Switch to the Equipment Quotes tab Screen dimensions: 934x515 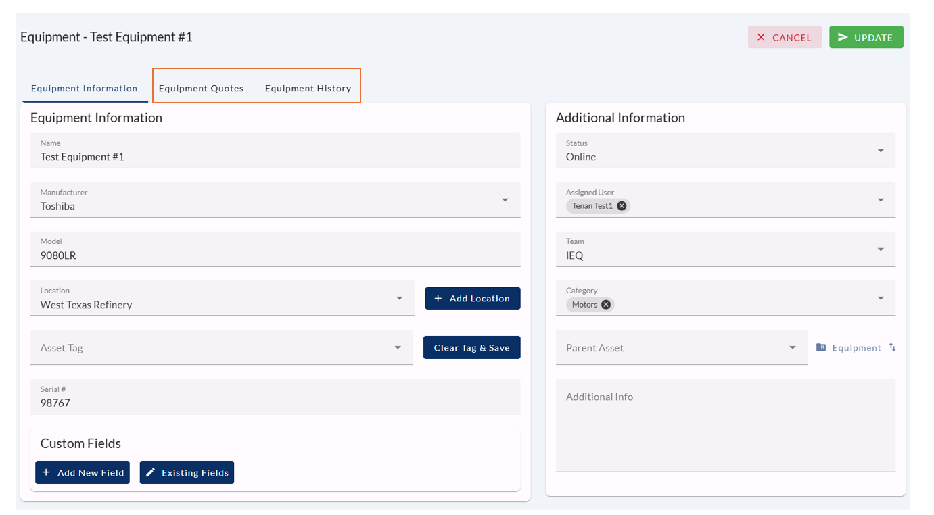[x=201, y=88]
